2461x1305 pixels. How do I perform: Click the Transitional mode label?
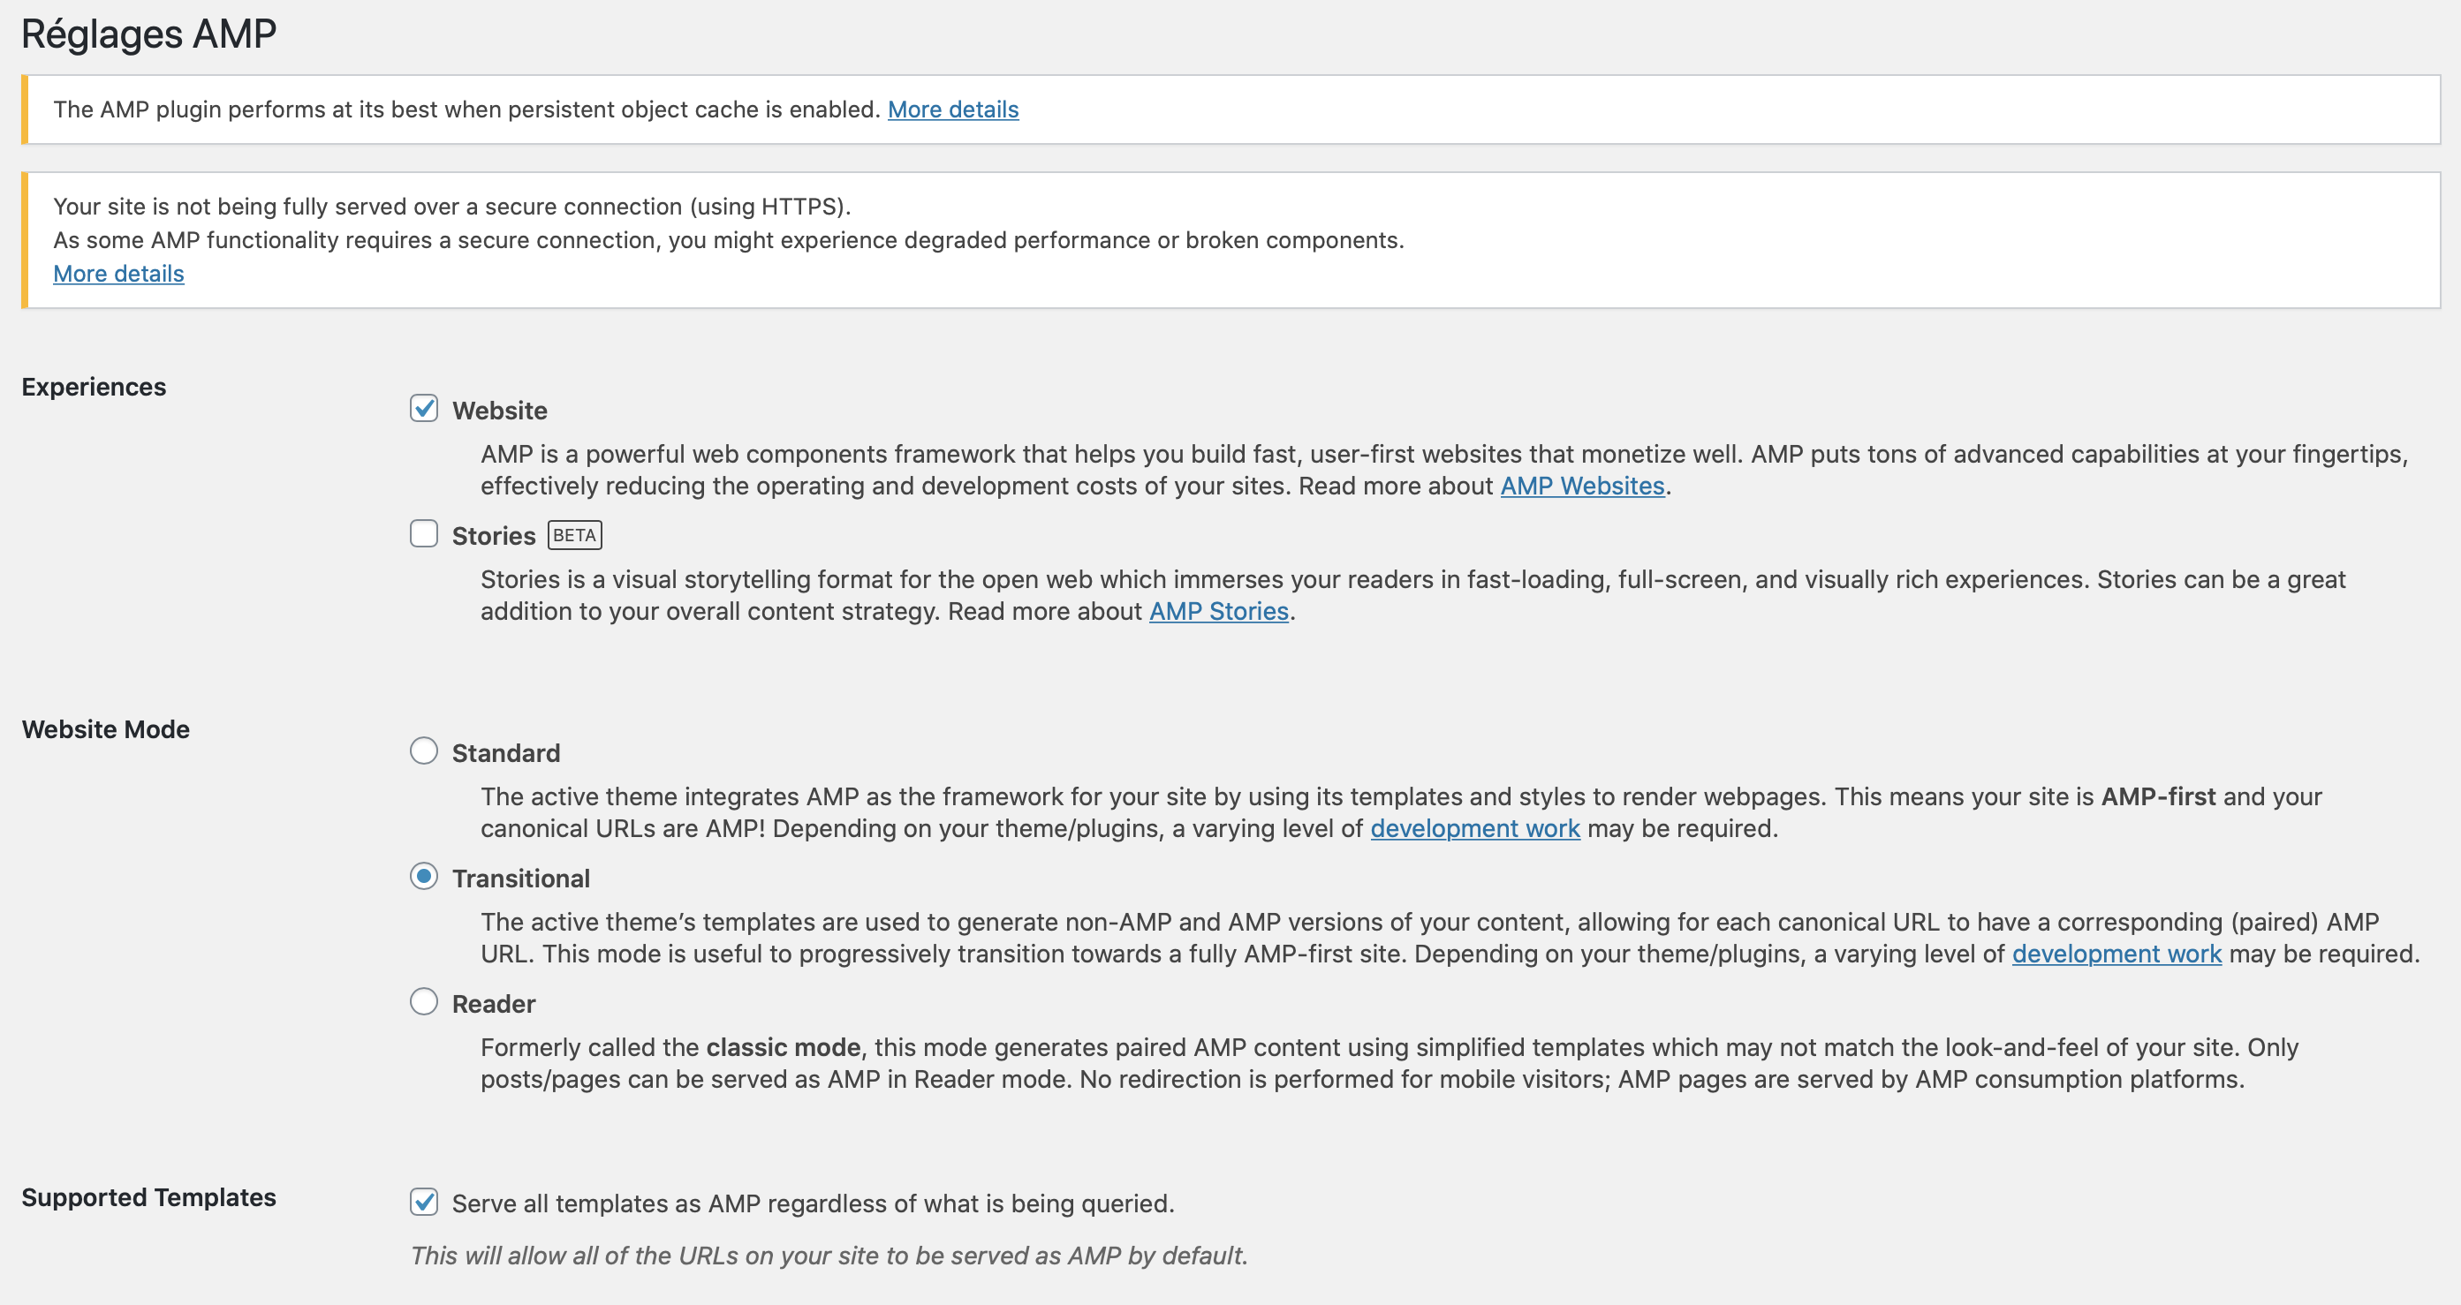coord(520,879)
